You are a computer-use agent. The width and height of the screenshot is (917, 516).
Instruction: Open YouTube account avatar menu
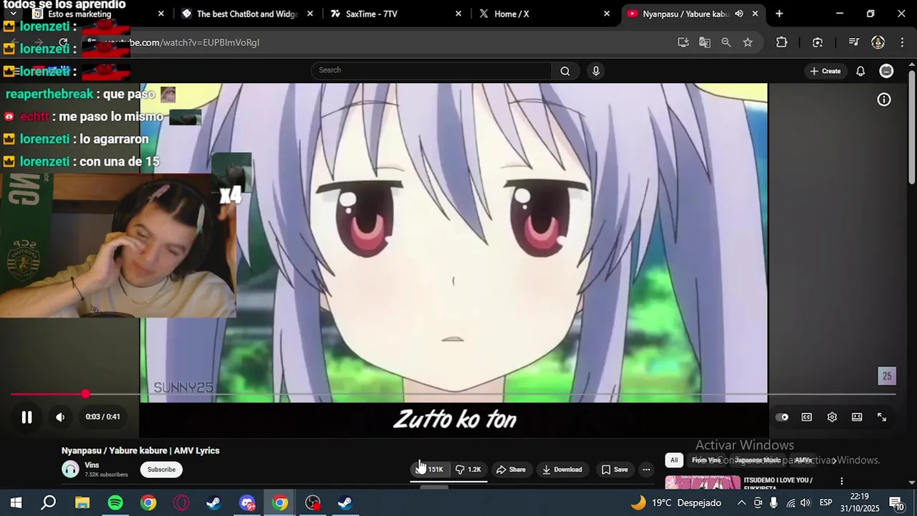click(x=886, y=71)
